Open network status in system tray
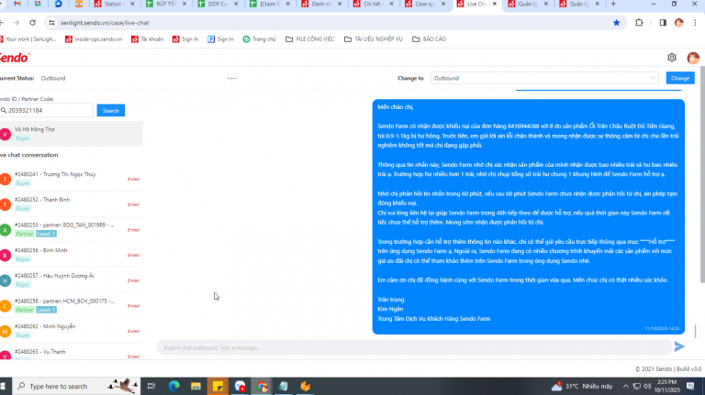 [x=637, y=386]
